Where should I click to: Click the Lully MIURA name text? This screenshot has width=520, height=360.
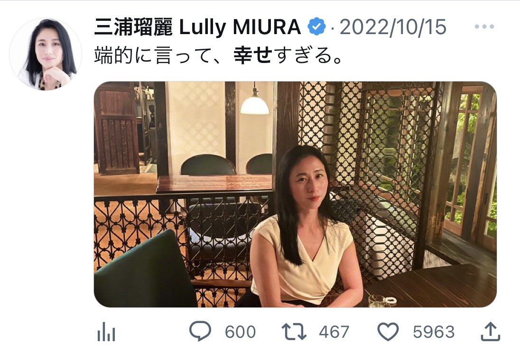240,27
